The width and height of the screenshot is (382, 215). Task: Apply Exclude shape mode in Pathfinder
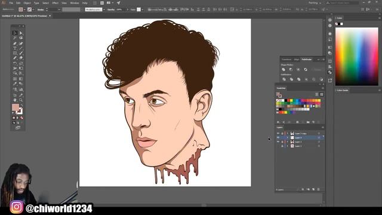click(306, 69)
